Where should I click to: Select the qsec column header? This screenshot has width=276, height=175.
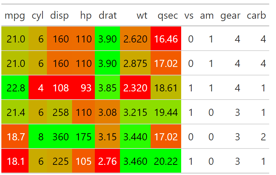point(166,15)
